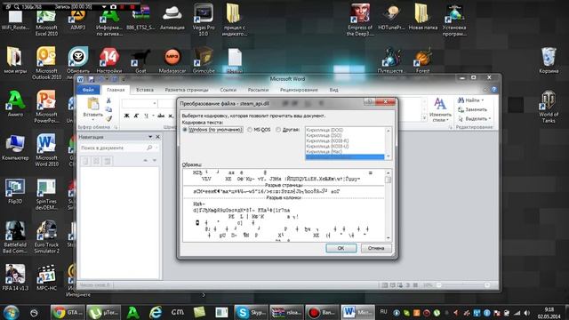Open the Navigation pane options dropdown arrow
Viewport: 569px width, 320px height.
[x=150, y=137]
